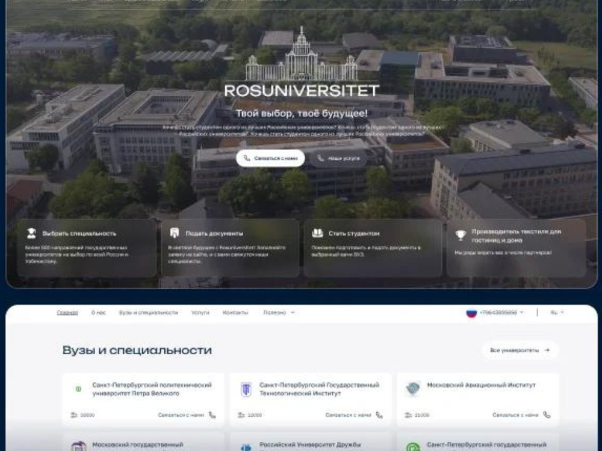Open the Услуги menu item
The width and height of the screenshot is (602, 451).
(x=200, y=313)
